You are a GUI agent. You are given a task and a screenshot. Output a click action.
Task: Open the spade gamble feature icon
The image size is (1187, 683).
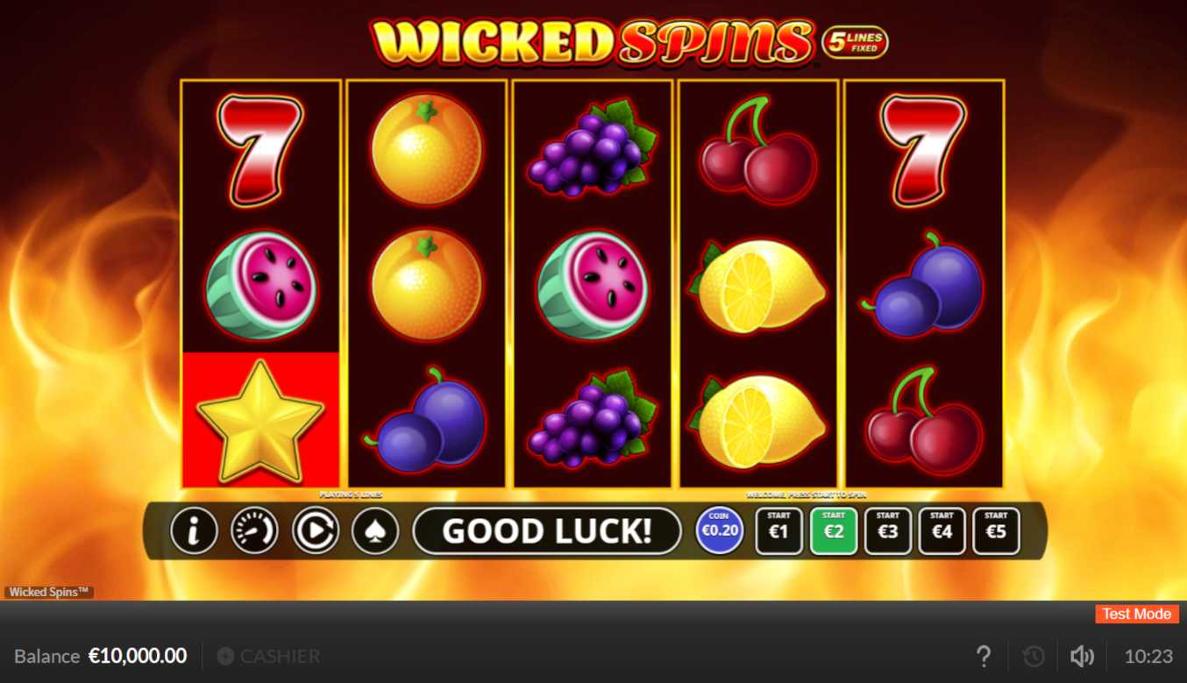click(375, 530)
